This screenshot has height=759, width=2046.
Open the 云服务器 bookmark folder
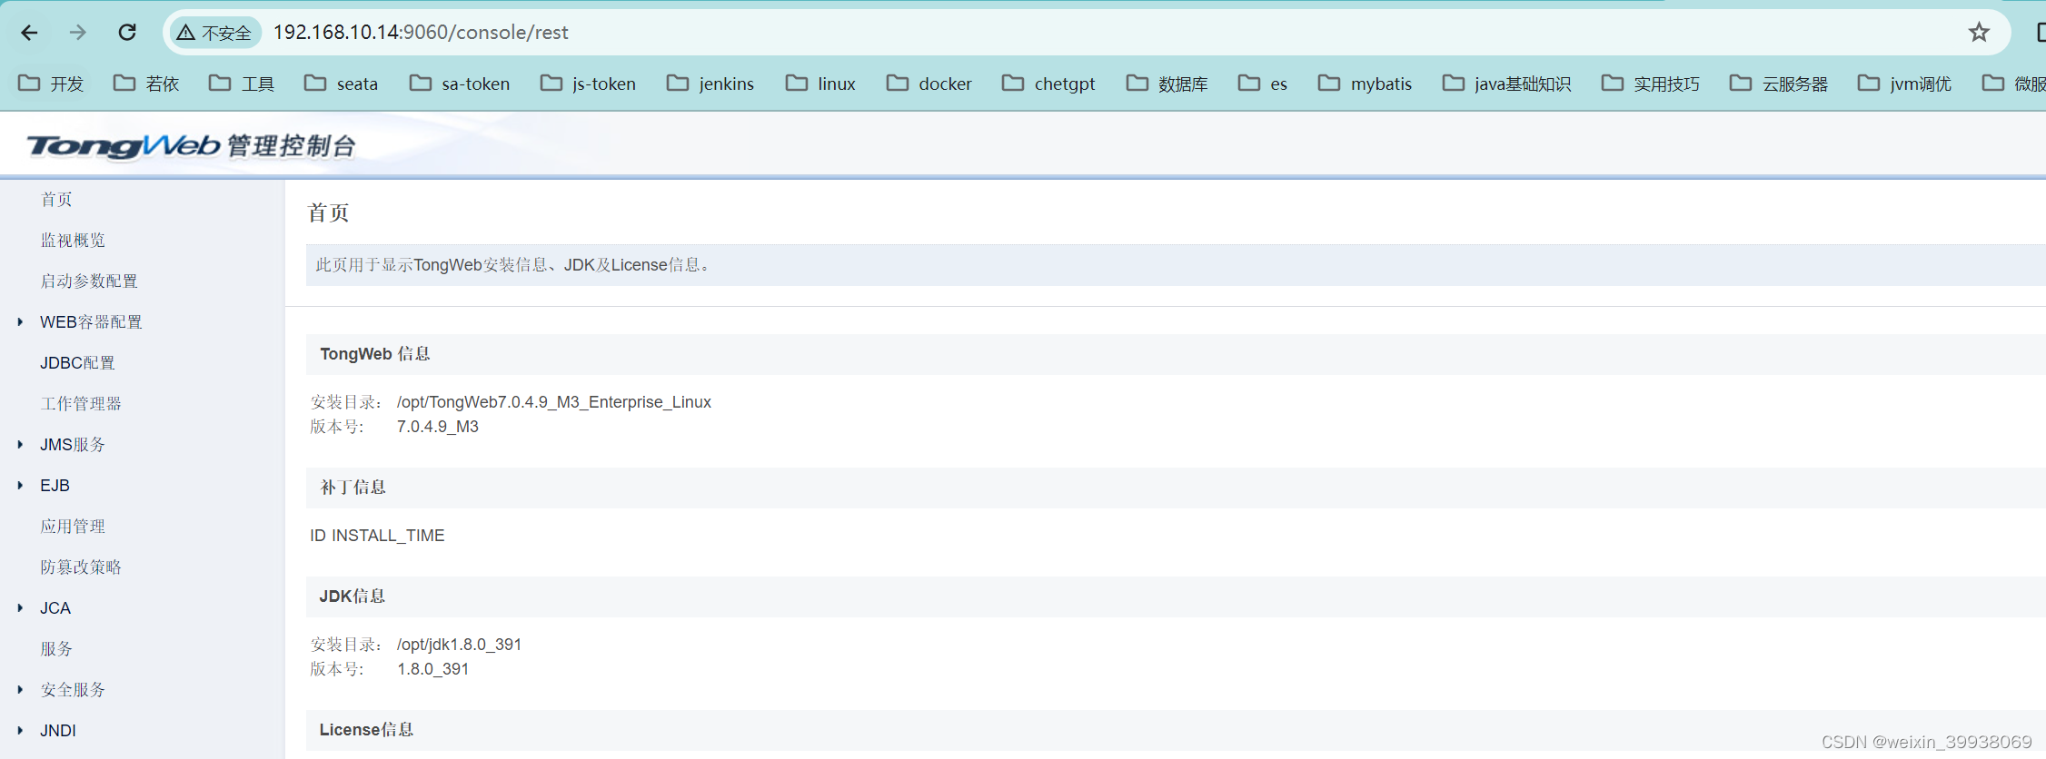[1779, 84]
